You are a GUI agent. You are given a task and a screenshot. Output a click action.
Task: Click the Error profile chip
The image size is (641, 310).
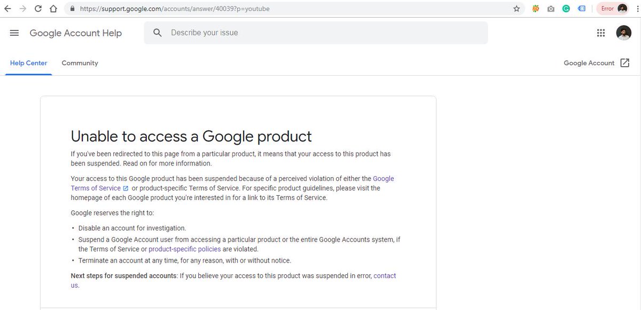[x=613, y=9]
